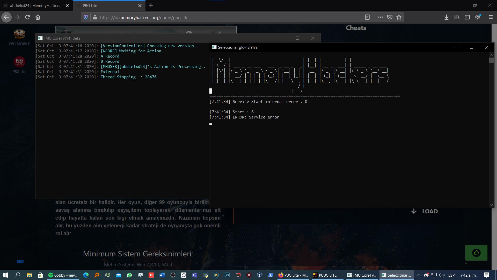Screen dimensions: 497x280
Task: Launch Microsoft Edge from the taskbar
Action: pyautogui.click(x=86, y=275)
